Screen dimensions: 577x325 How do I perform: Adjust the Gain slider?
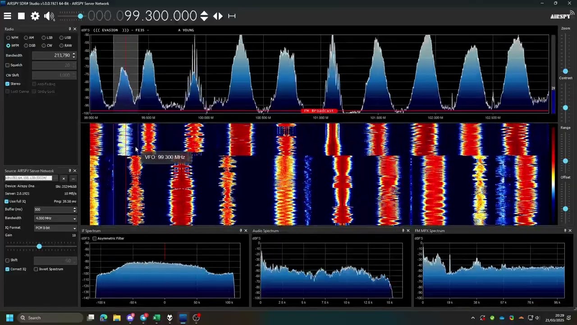(39, 246)
